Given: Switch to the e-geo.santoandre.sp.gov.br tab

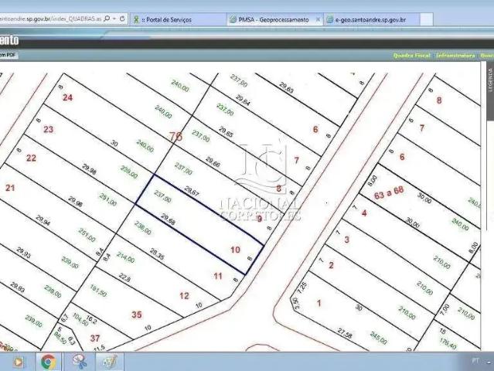Looking at the screenshot, I should [372, 19].
